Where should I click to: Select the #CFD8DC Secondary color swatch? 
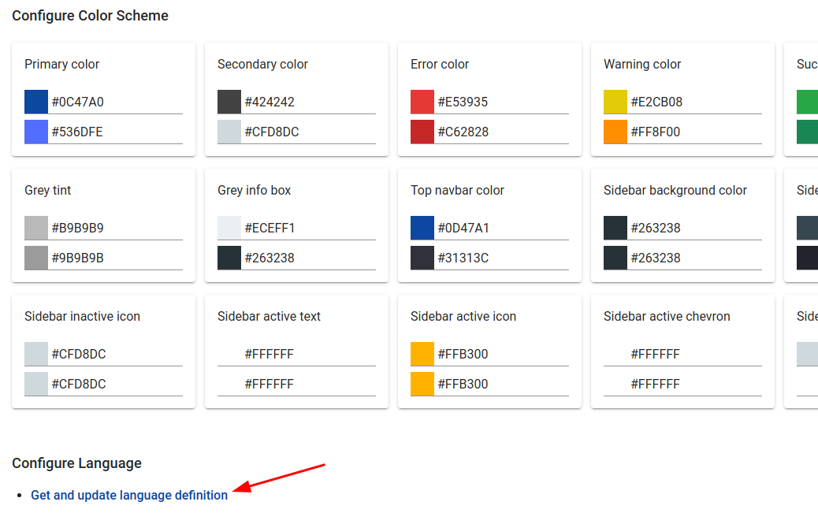229,132
